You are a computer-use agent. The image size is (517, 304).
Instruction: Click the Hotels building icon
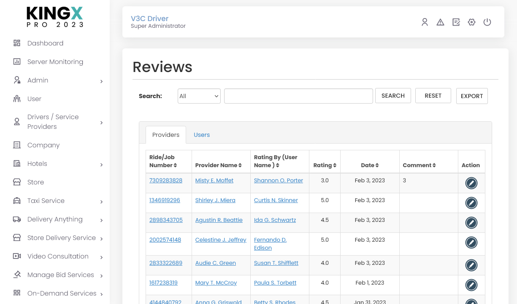click(x=17, y=163)
